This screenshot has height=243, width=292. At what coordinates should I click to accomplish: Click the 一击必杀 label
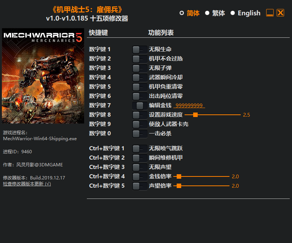pos(160,133)
